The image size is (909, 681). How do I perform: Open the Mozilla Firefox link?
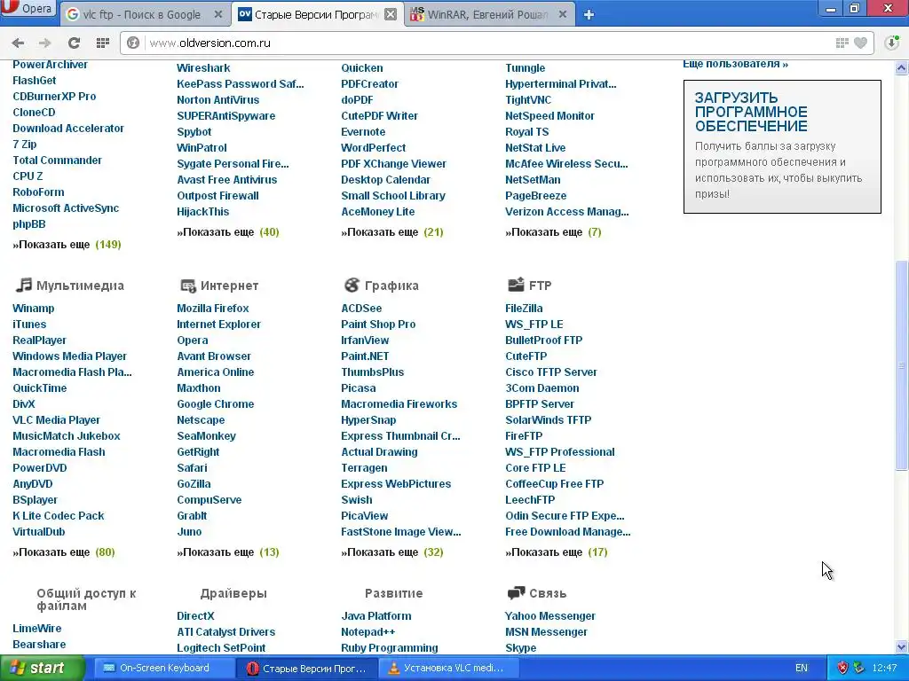point(213,309)
